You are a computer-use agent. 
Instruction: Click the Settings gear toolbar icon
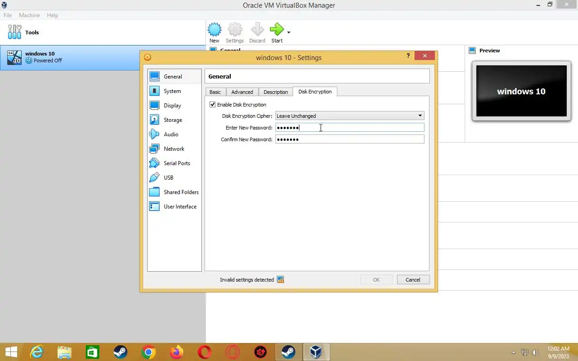coord(235,30)
